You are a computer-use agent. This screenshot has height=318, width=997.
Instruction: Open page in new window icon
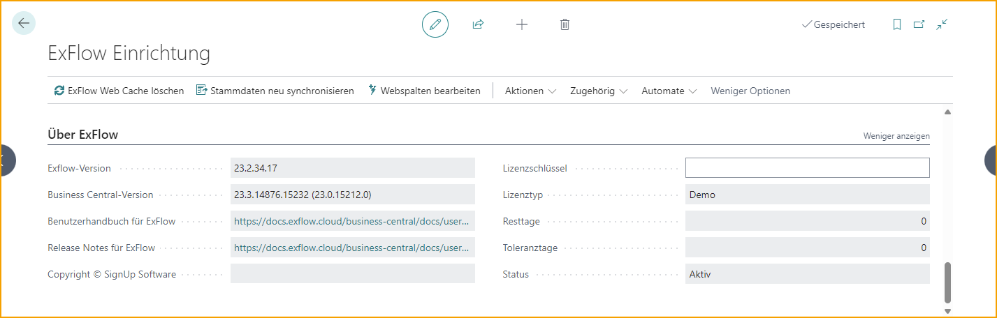919,24
